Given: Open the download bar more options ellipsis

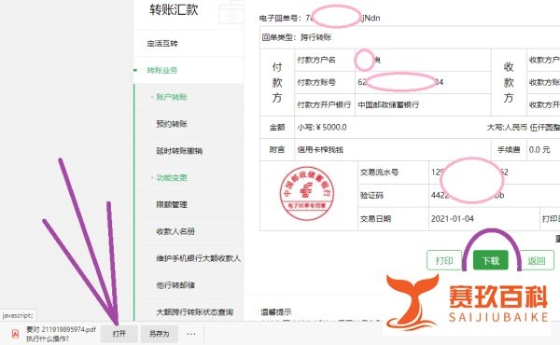Looking at the screenshot, I should (x=191, y=334).
